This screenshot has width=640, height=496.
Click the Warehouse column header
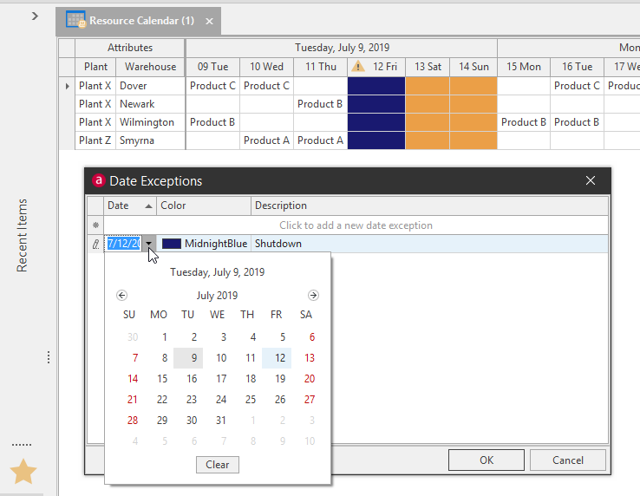(x=151, y=67)
